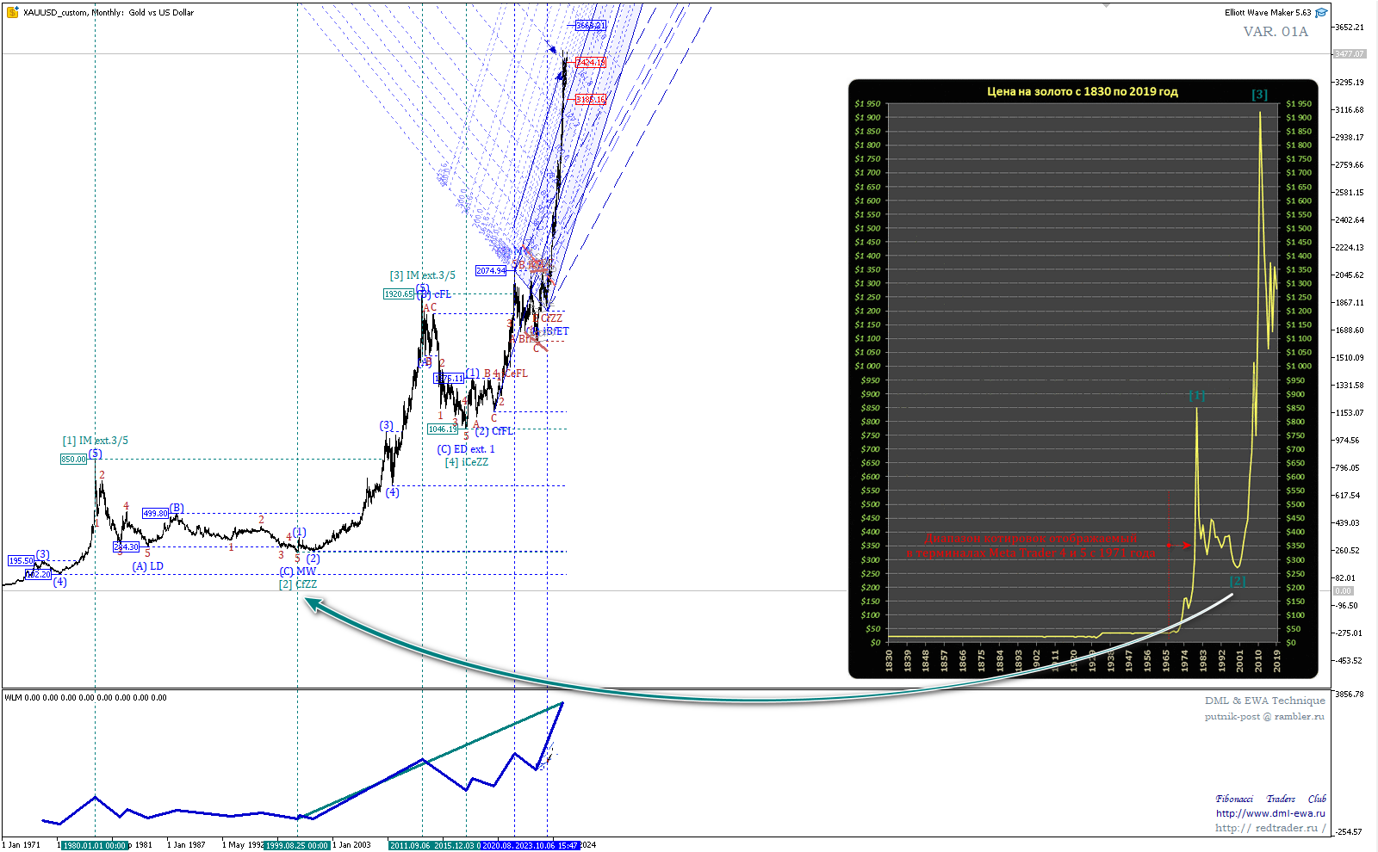Screen dimensions: 1378x852
Task: Select the "[2] CfZZ" wave label
Action: point(298,584)
